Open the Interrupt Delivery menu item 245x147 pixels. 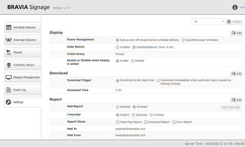click(23, 40)
